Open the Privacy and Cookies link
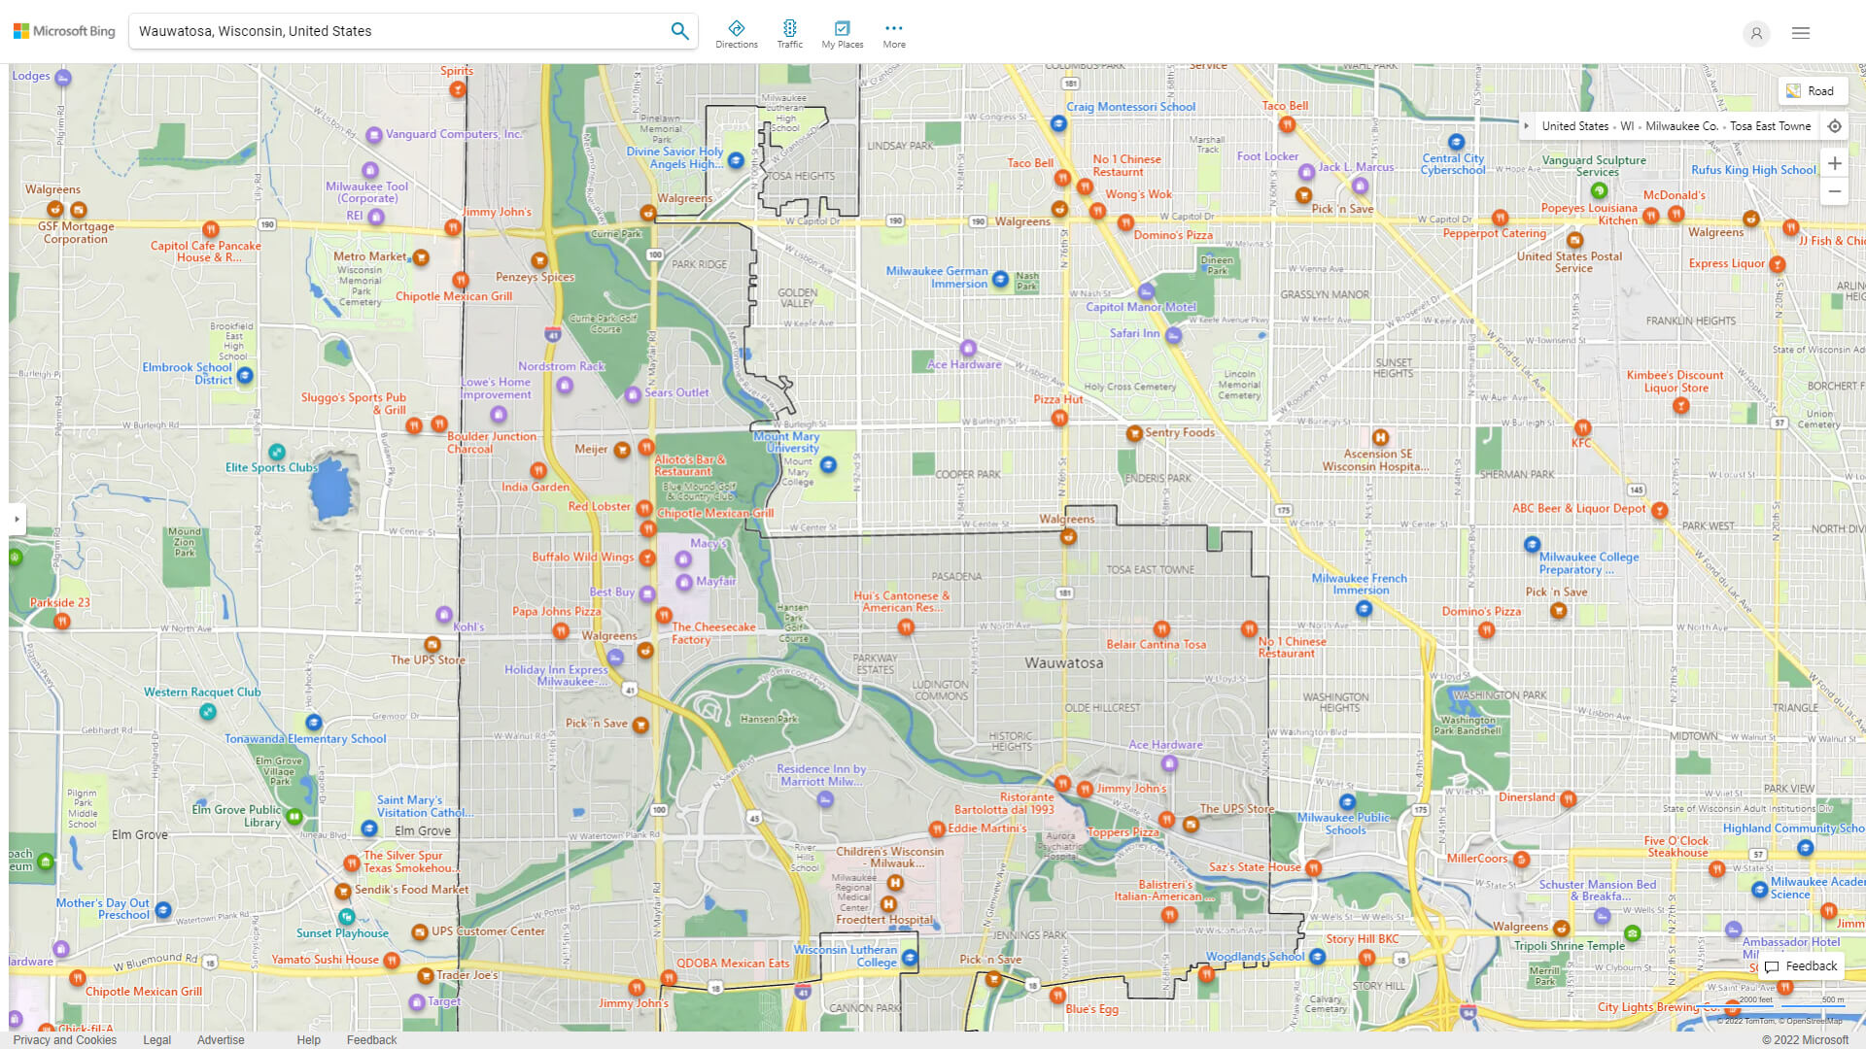Viewport: 1866px width, 1049px height. (65, 1039)
